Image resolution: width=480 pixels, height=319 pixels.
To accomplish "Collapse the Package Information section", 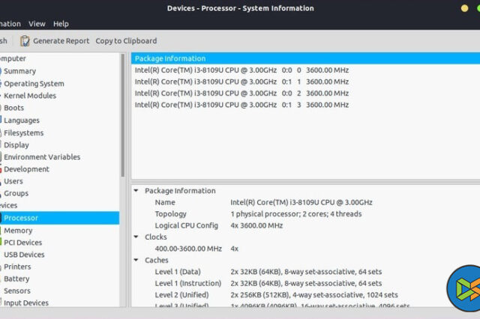I will coord(136,191).
